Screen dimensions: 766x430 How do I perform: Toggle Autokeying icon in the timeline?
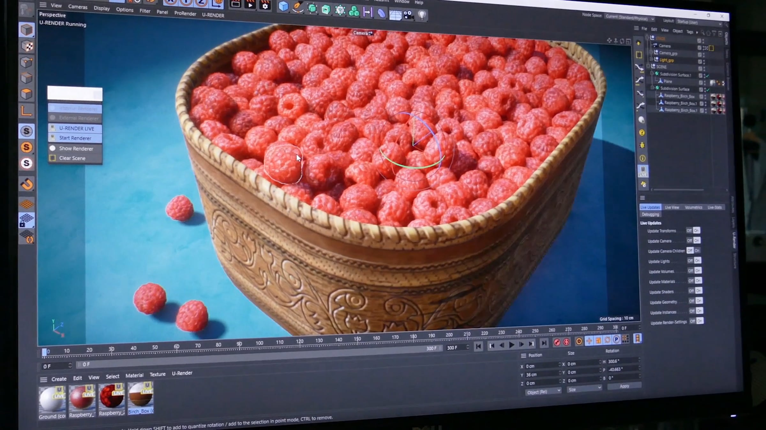[x=567, y=342]
